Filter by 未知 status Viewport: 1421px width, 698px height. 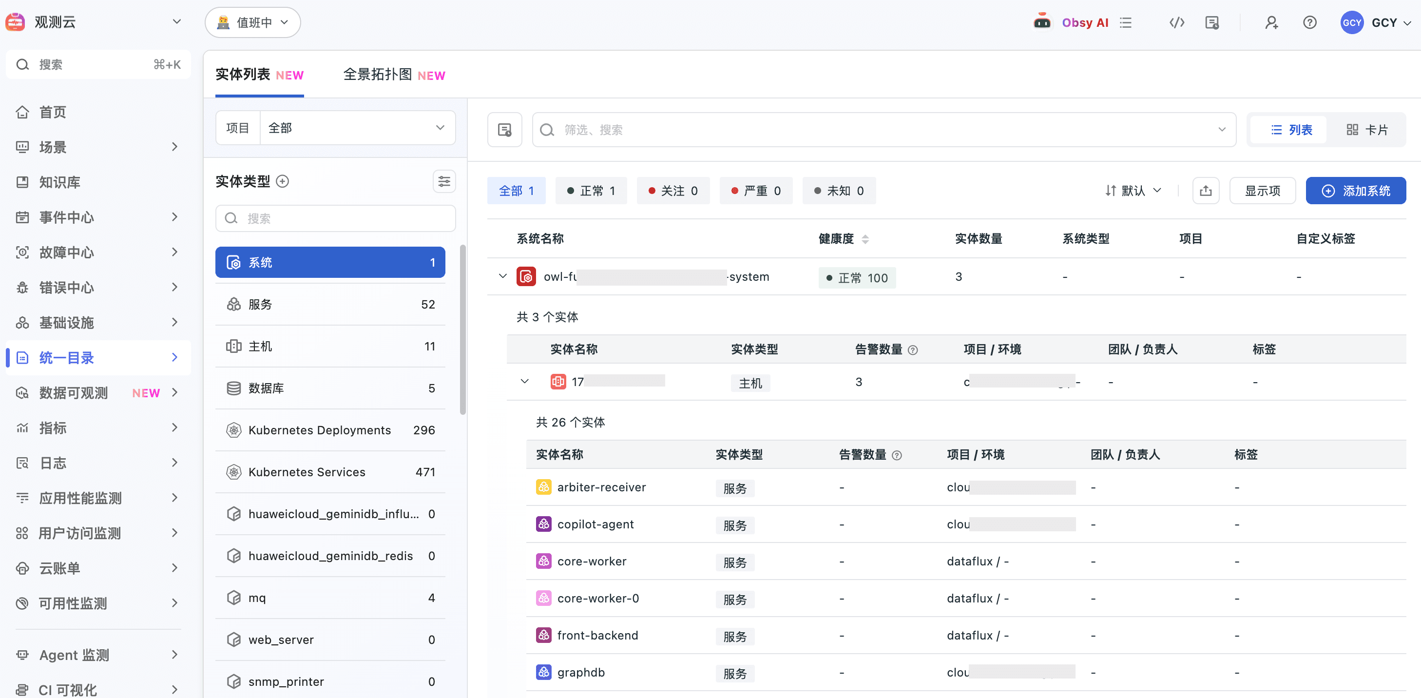point(839,191)
